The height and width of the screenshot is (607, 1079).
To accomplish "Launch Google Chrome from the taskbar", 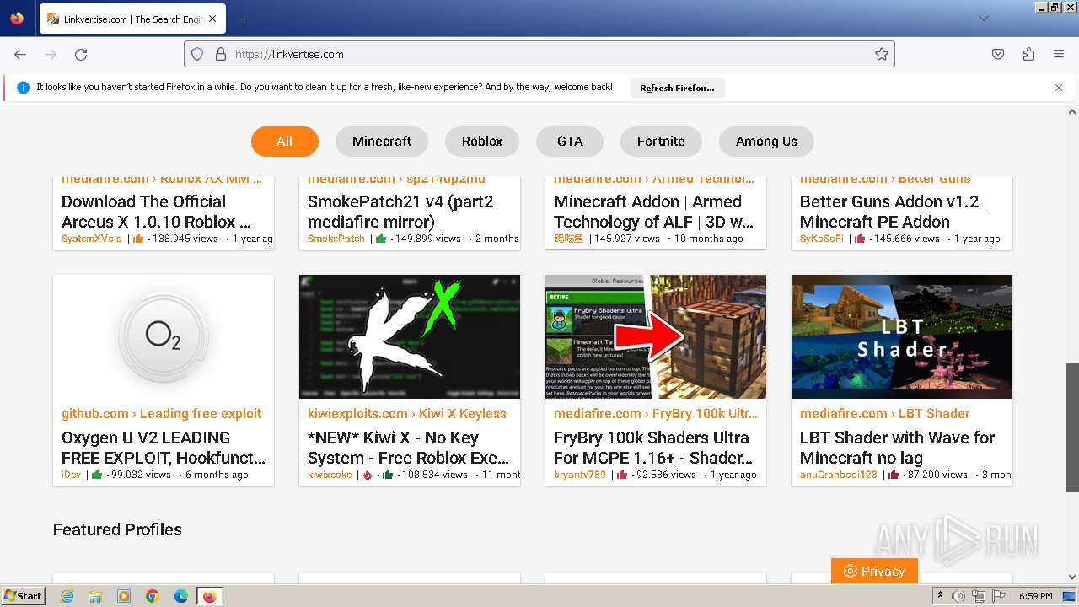I will [x=153, y=596].
